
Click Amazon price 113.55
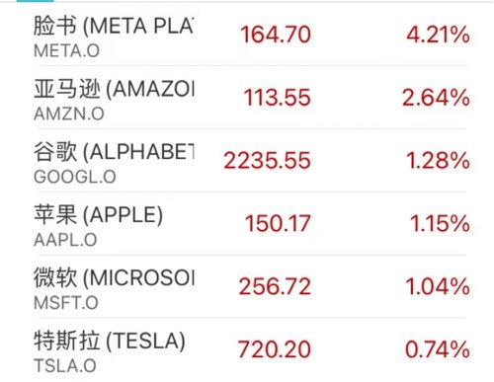(278, 98)
